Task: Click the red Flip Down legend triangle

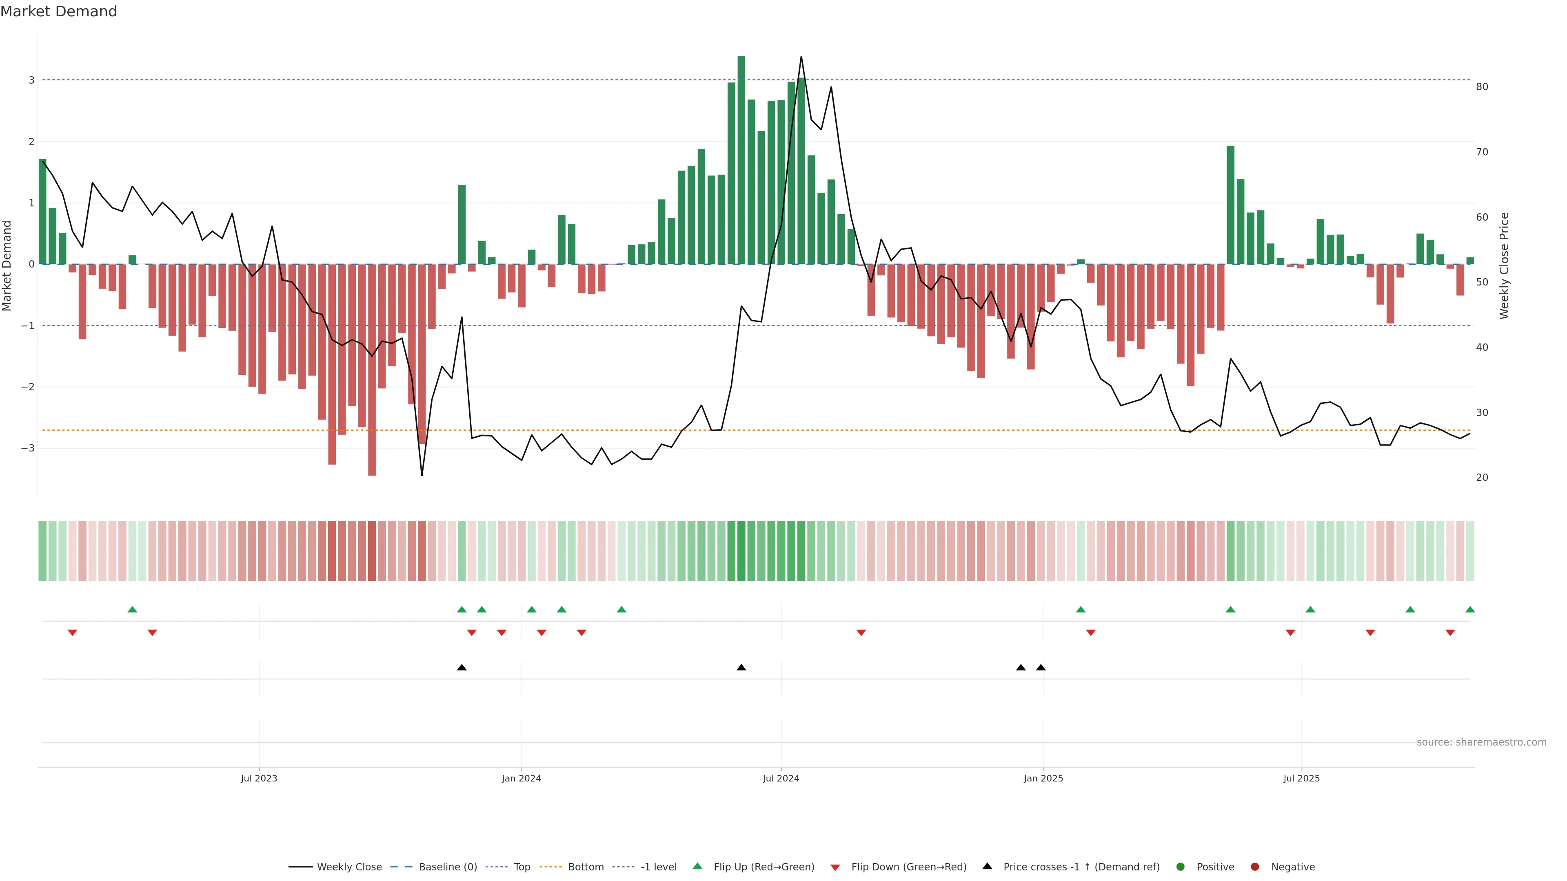Action: coord(835,867)
